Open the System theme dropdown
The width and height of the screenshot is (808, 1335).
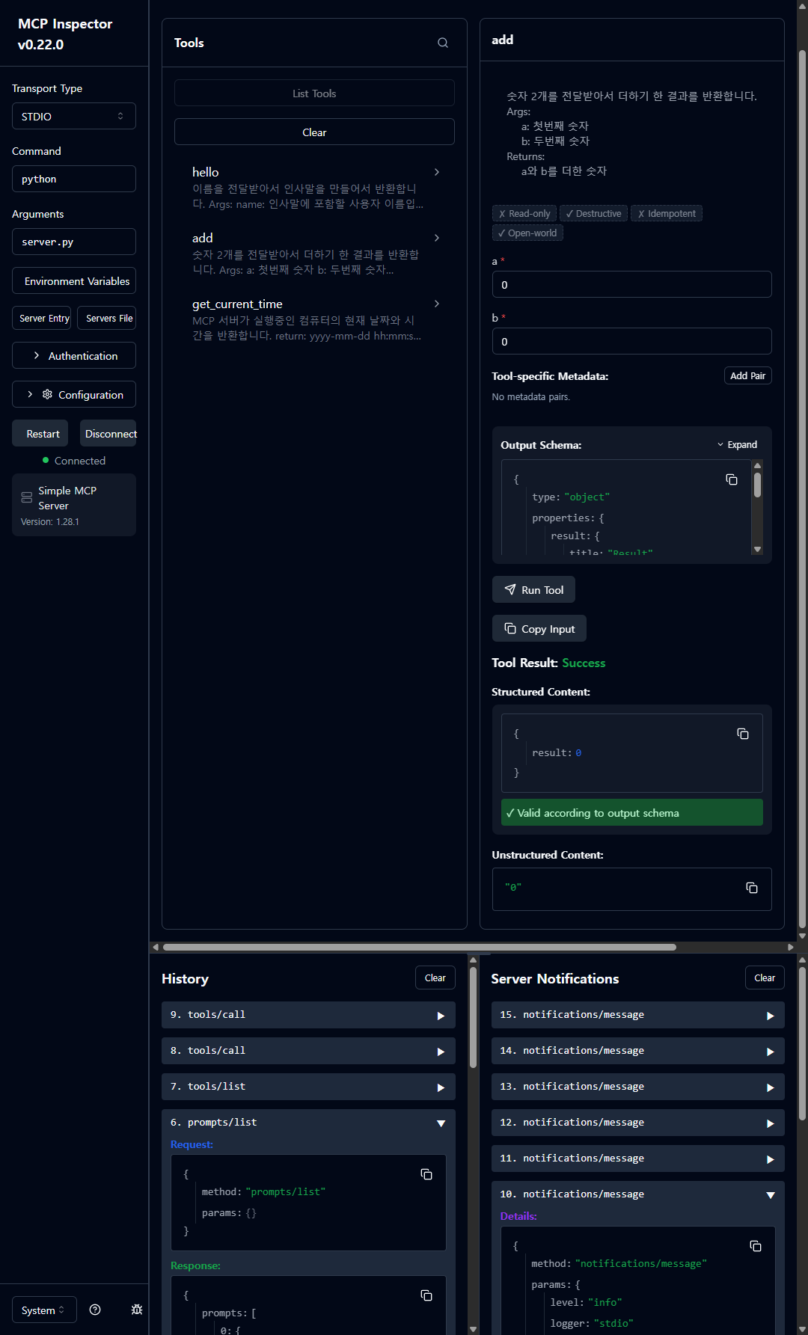44,1310
